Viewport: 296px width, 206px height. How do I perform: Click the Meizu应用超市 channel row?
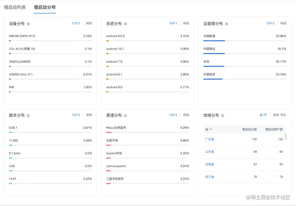pyautogui.click(x=148, y=129)
